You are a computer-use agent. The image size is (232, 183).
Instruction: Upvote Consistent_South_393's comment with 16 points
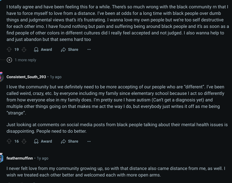pos(9,141)
